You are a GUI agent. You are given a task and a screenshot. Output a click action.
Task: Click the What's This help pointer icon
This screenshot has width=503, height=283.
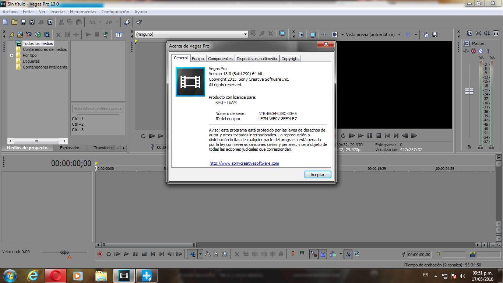139,22
